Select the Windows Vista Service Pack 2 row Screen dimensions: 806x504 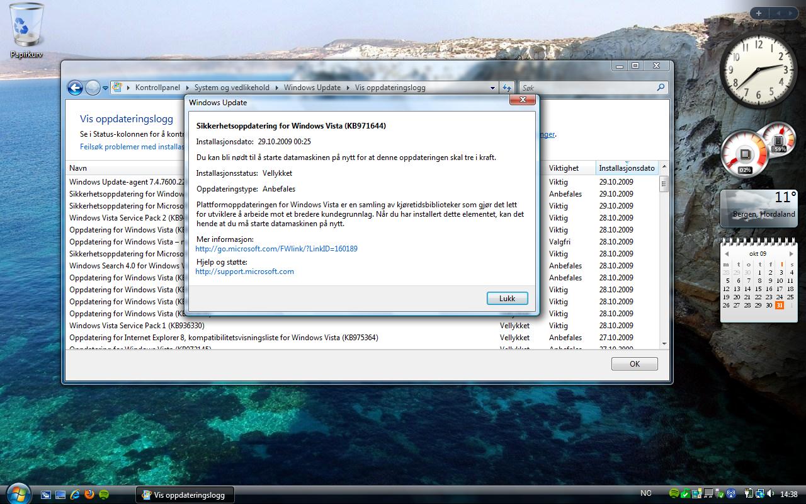(x=127, y=218)
